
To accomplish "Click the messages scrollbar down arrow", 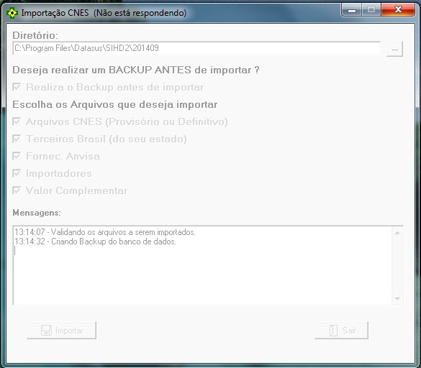I will (398, 299).
